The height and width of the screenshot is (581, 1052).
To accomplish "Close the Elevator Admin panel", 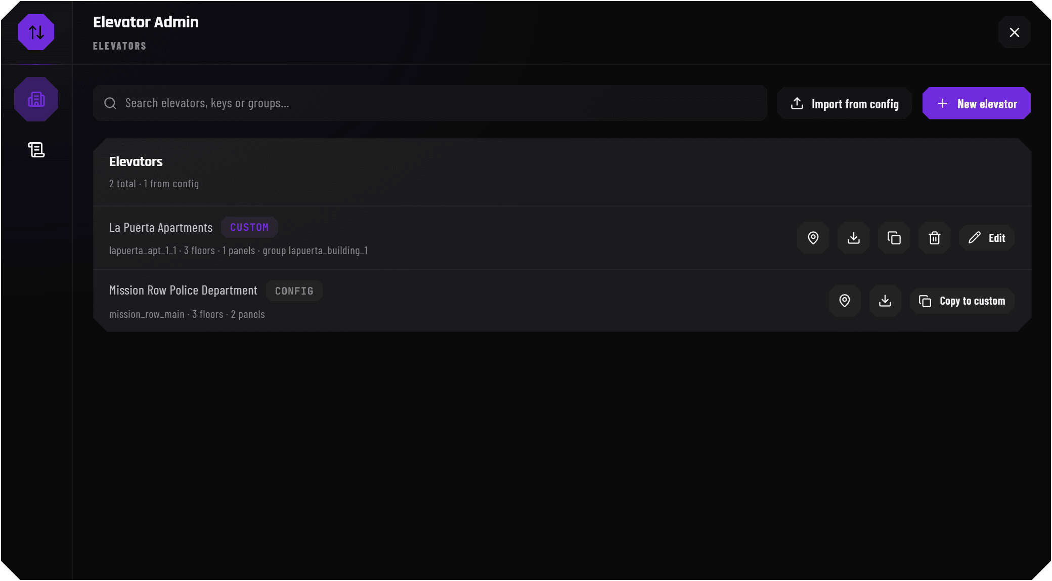I will coord(1015,32).
